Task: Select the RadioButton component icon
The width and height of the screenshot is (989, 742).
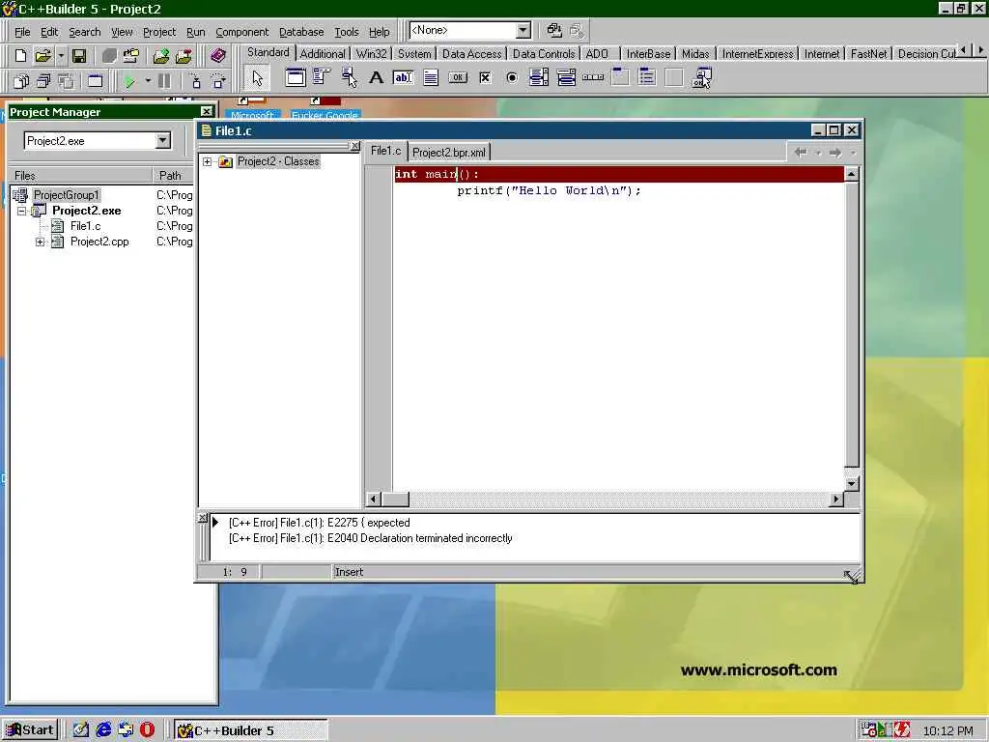Action: click(x=512, y=77)
